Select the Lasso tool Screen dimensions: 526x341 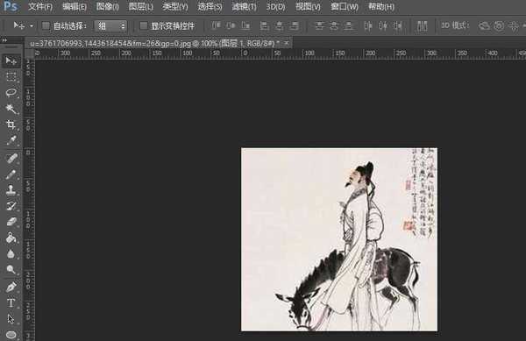point(11,93)
